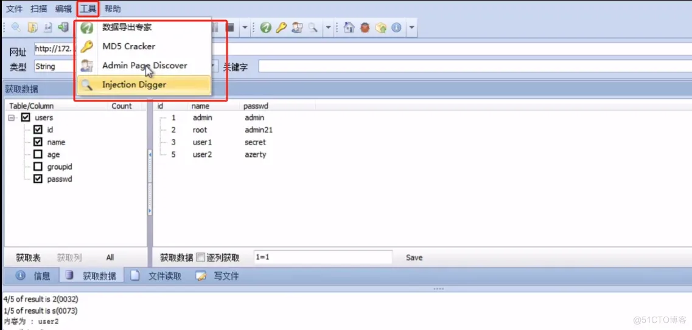Select the cell reading azerty
Screen dimensions: 692x330
tap(256, 154)
